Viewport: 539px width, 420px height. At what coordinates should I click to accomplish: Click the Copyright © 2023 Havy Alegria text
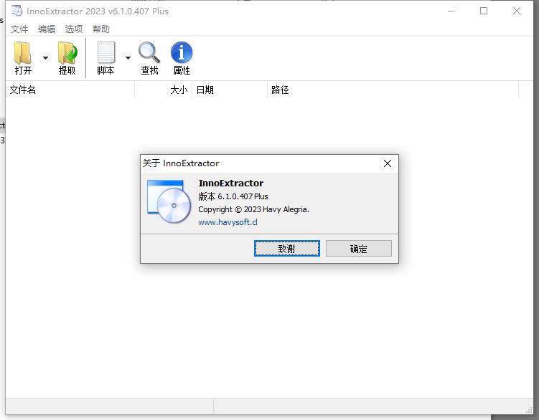(x=253, y=209)
